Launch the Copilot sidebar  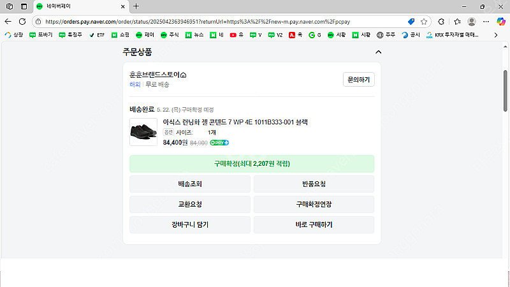click(x=501, y=22)
